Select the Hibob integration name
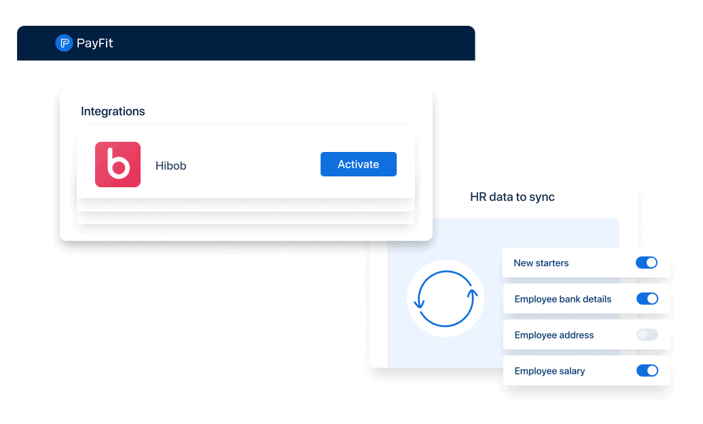The width and height of the screenshot is (703, 424). click(170, 166)
